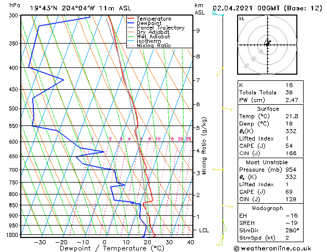Click the Most Unstable CAPE value 69

[x=289, y=192]
